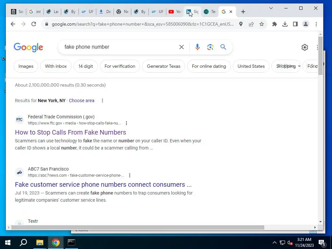Click the scroll-down arrow of vertical scrollbar
This screenshot has height=249, width=332.
pyautogui.click(x=320, y=222)
